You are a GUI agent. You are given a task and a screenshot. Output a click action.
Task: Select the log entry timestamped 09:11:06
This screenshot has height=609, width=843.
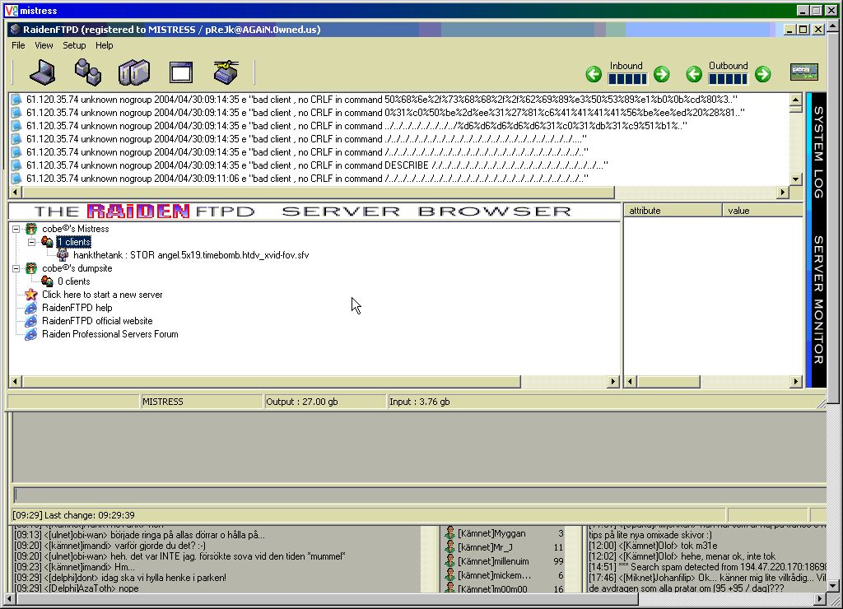click(307, 179)
